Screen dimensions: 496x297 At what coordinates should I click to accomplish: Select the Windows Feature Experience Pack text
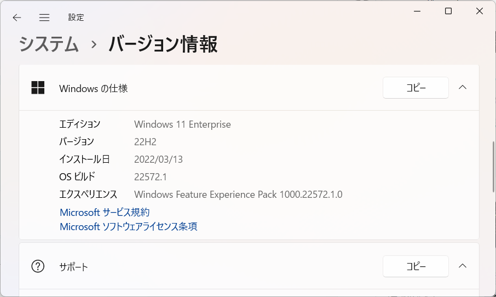click(238, 194)
